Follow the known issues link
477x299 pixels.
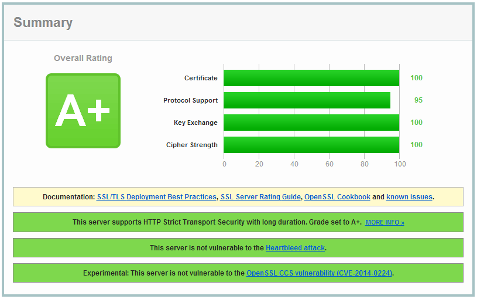tap(409, 197)
